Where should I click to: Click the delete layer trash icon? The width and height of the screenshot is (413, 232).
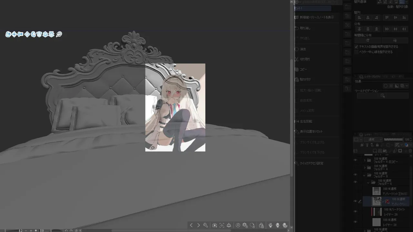(410, 150)
